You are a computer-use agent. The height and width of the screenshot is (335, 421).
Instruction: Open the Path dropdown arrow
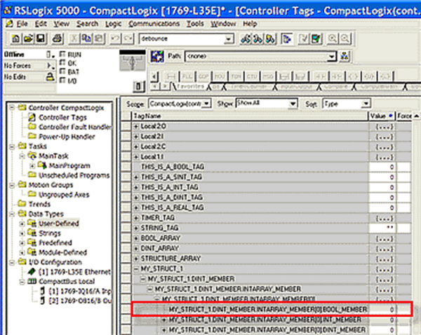[332, 57]
